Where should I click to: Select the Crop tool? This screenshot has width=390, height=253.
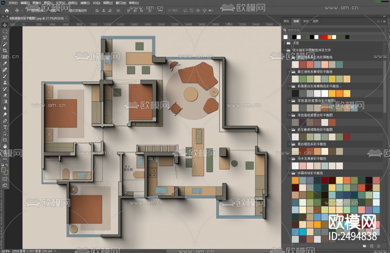pos(5,50)
